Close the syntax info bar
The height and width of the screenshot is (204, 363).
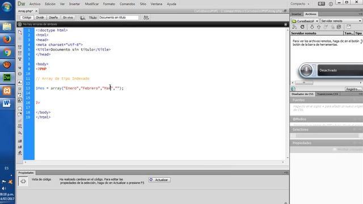click(x=285, y=24)
